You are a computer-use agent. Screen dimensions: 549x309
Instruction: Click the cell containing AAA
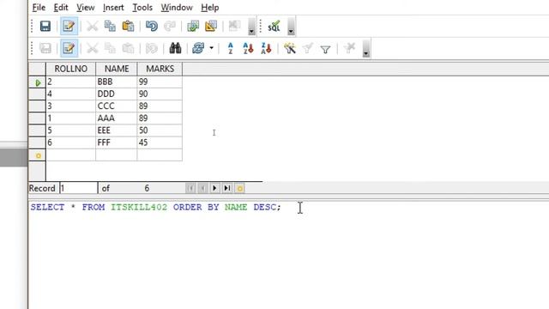(x=117, y=118)
